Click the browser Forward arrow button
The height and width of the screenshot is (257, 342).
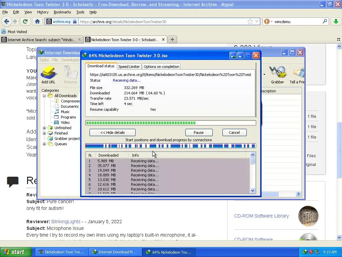[15, 21]
